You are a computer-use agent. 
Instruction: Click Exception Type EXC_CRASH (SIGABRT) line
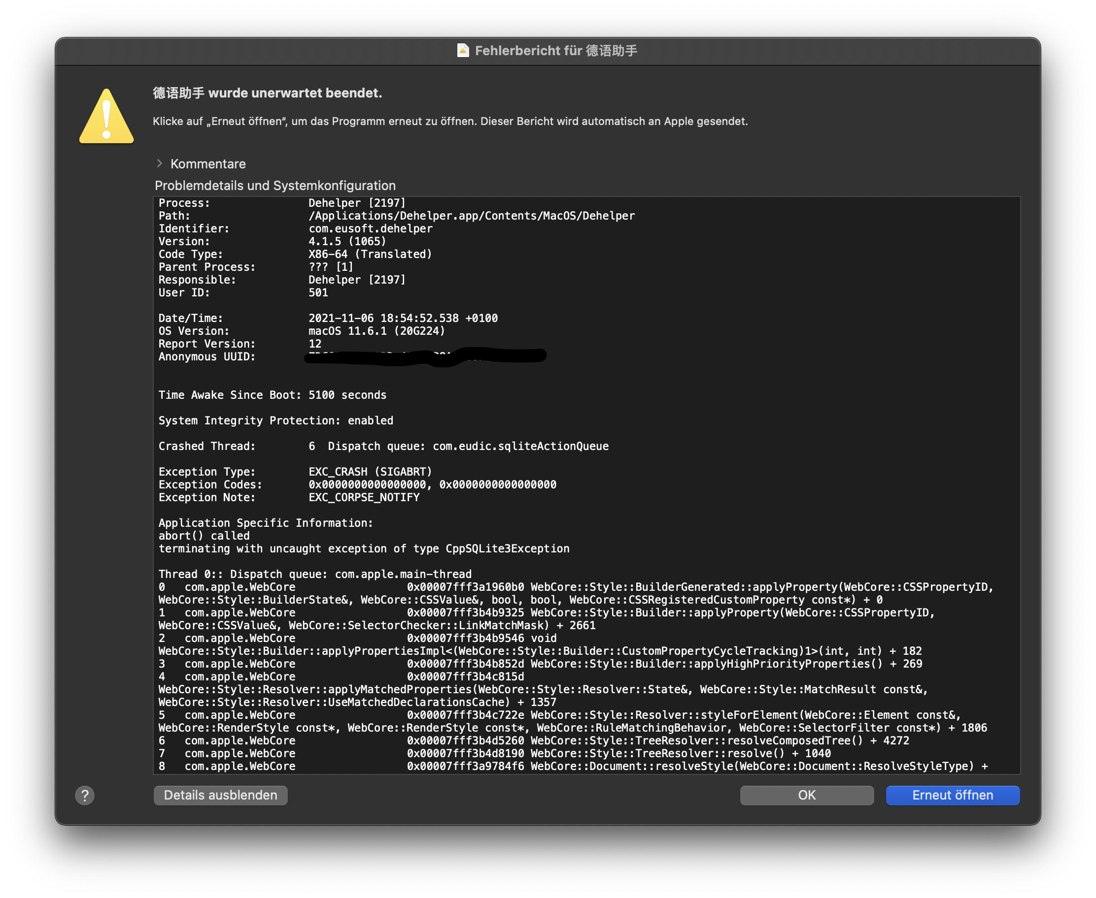295,472
